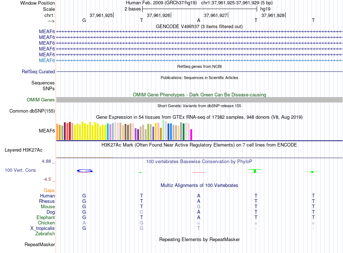The height and width of the screenshot is (253, 343).
Task: Click the Chicken species row label
Action: point(46,223)
